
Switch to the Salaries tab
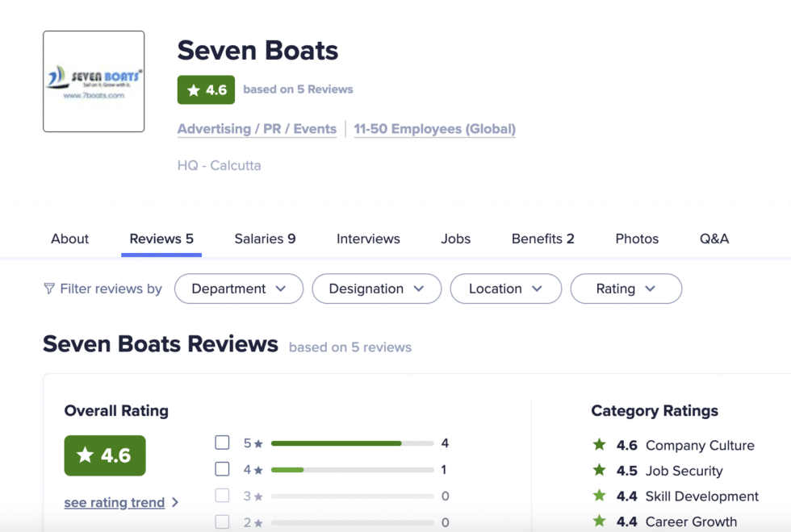pyautogui.click(x=265, y=239)
